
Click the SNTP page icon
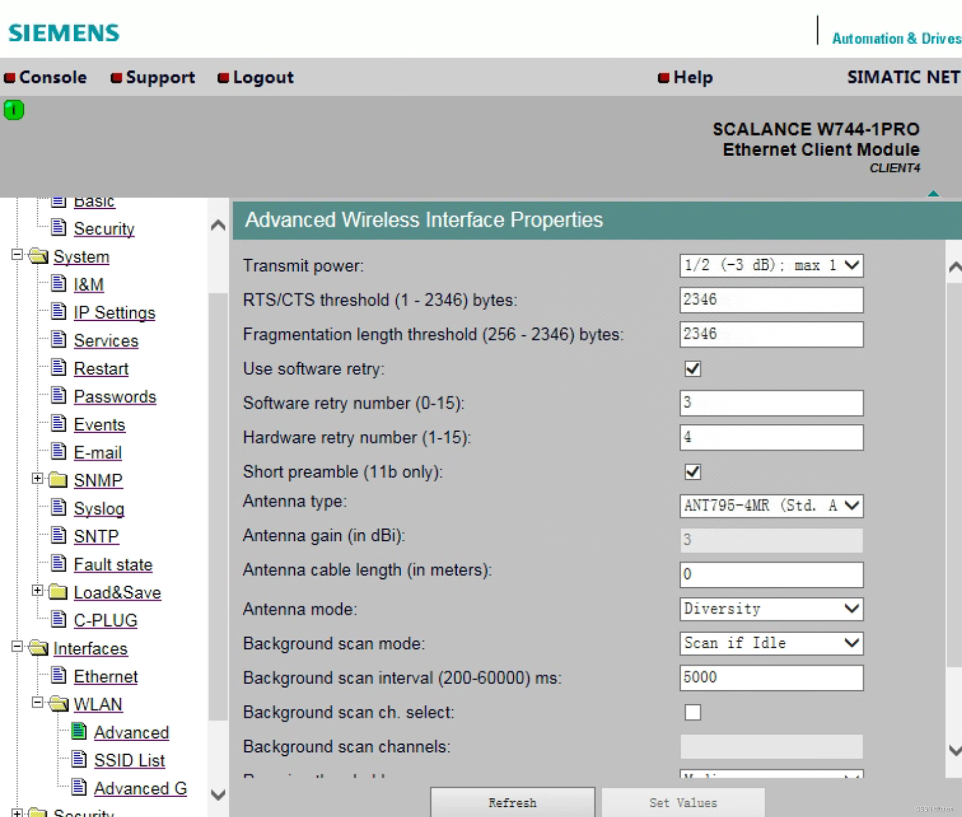point(59,535)
